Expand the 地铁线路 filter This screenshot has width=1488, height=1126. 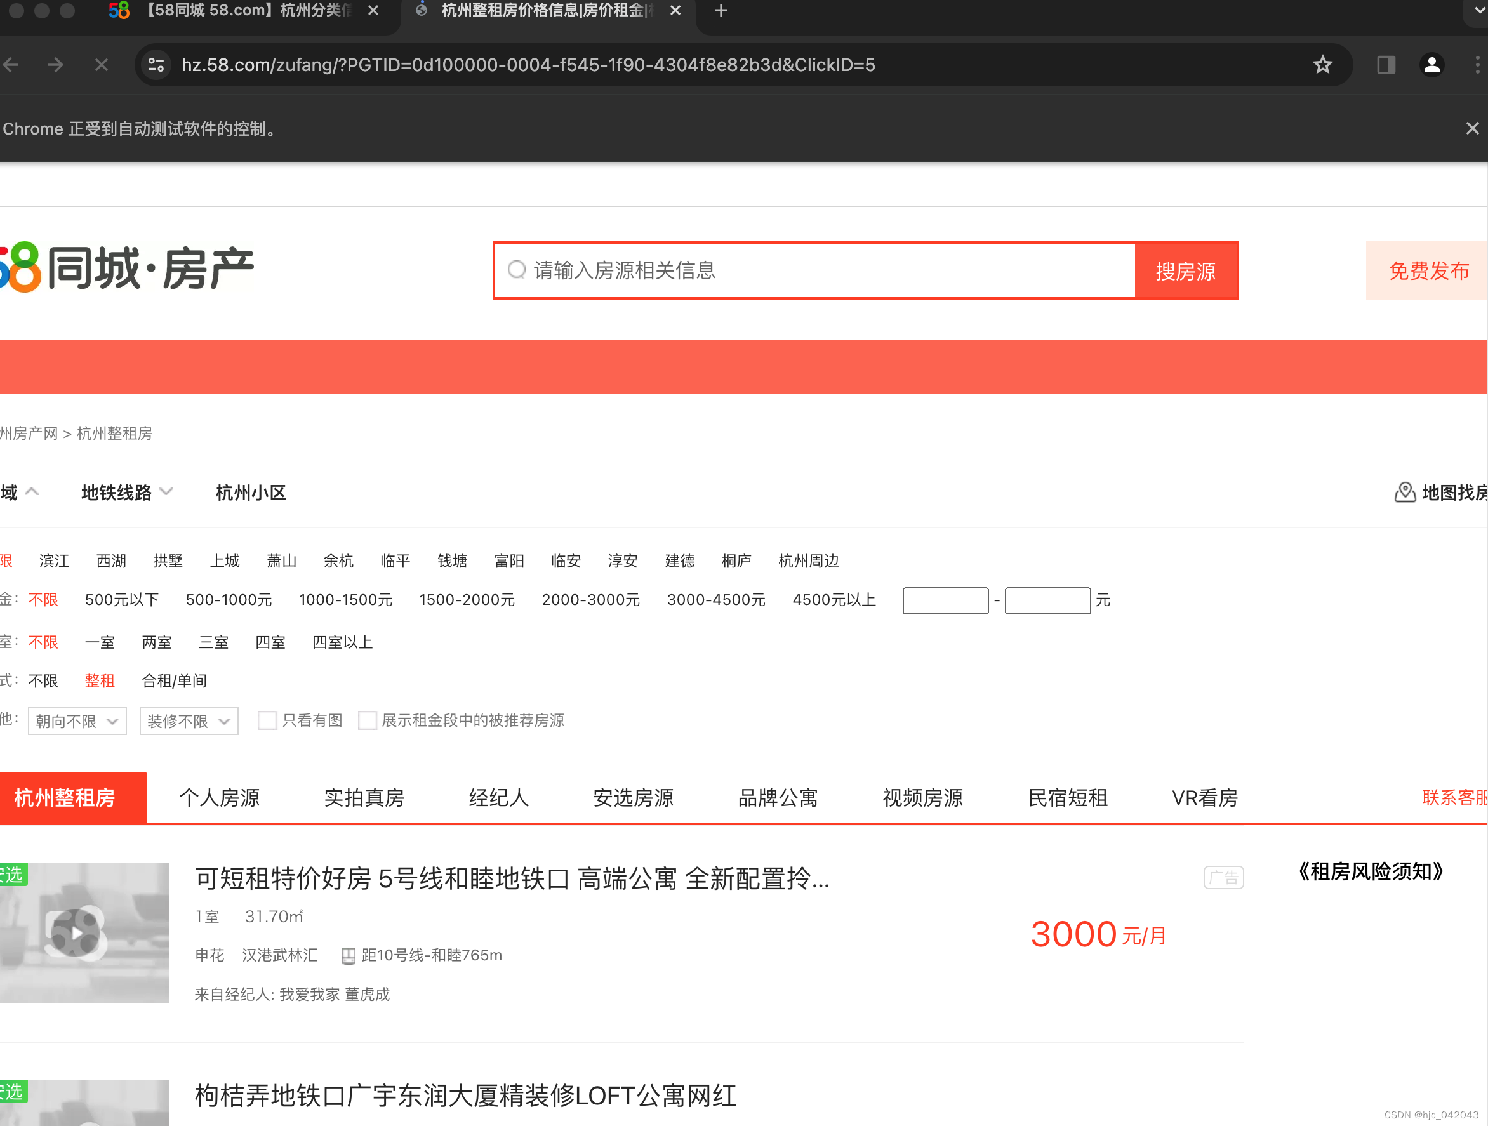click(126, 493)
